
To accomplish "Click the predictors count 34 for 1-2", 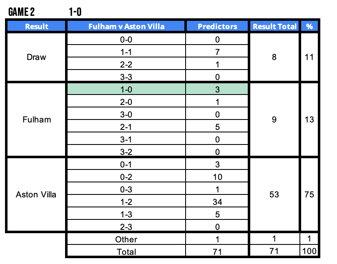I will click(x=217, y=202).
